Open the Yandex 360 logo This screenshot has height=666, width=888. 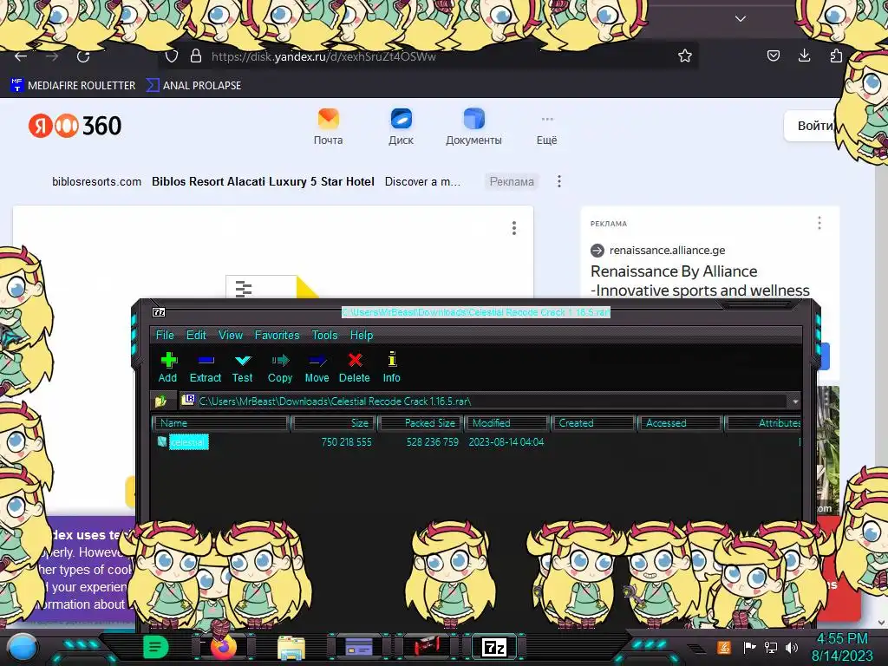[75, 126]
